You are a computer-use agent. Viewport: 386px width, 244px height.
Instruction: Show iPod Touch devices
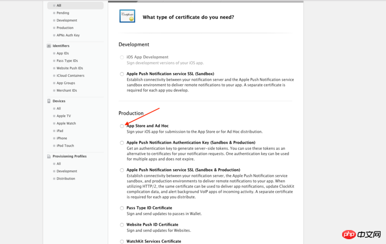coord(65,146)
